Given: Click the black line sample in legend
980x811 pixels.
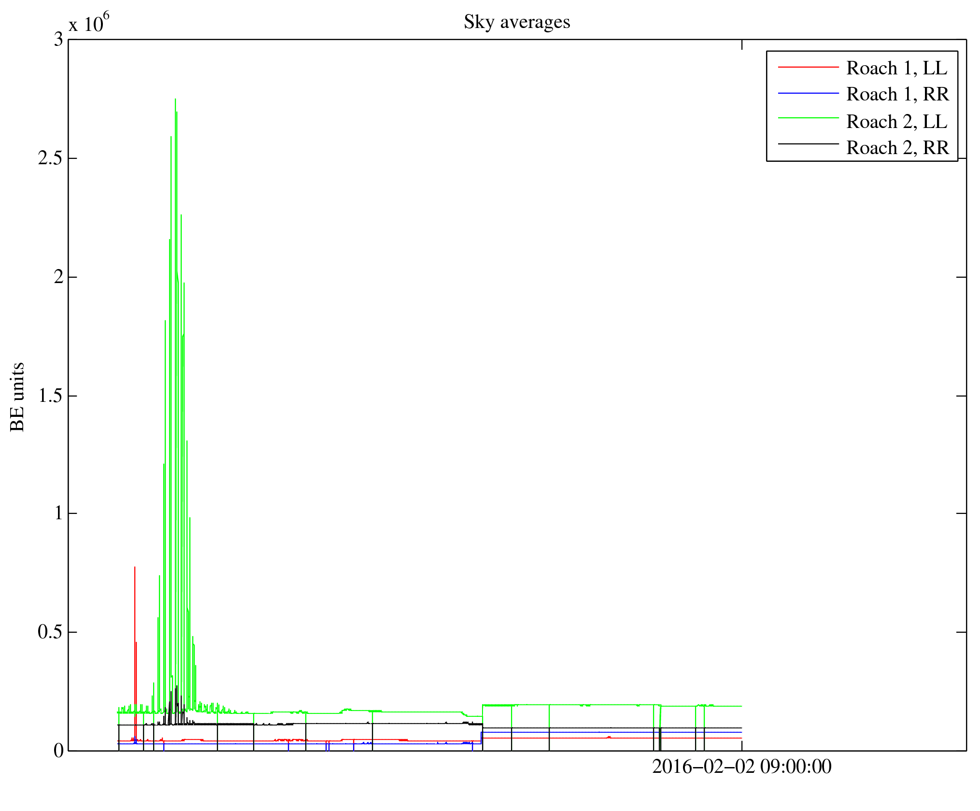Looking at the screenshot, I should 808,144.
